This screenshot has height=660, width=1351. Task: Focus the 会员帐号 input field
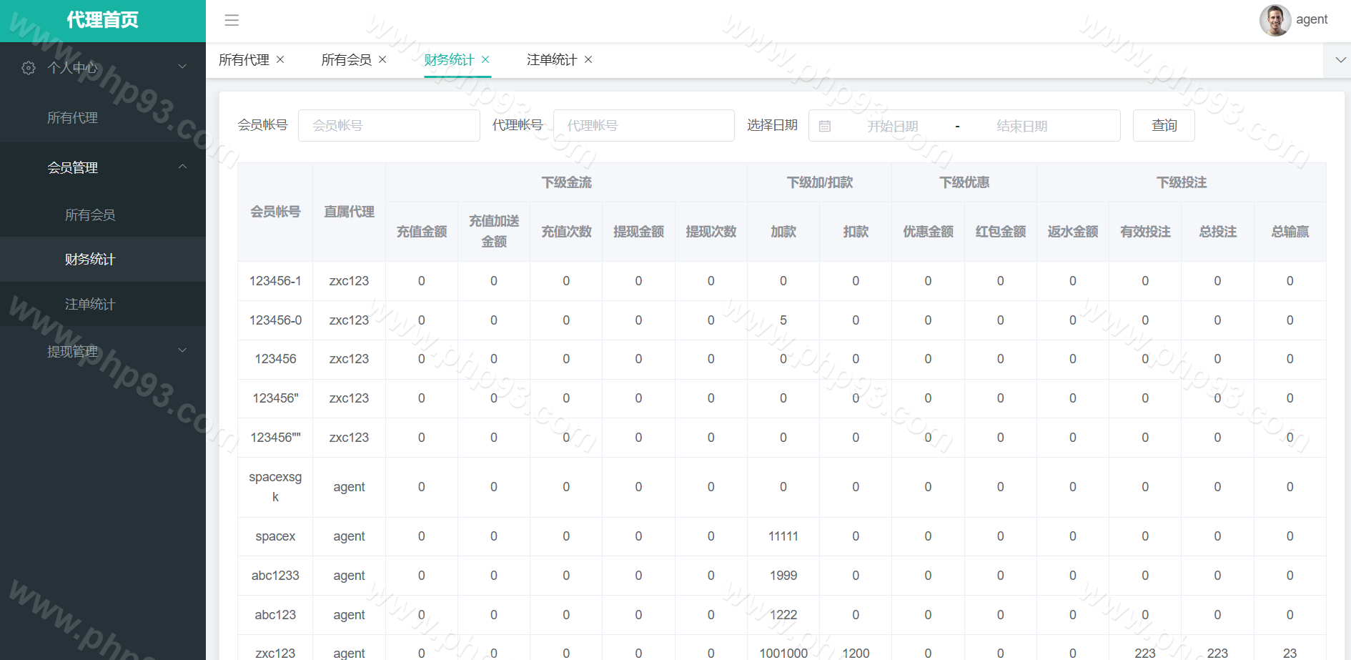389,126
